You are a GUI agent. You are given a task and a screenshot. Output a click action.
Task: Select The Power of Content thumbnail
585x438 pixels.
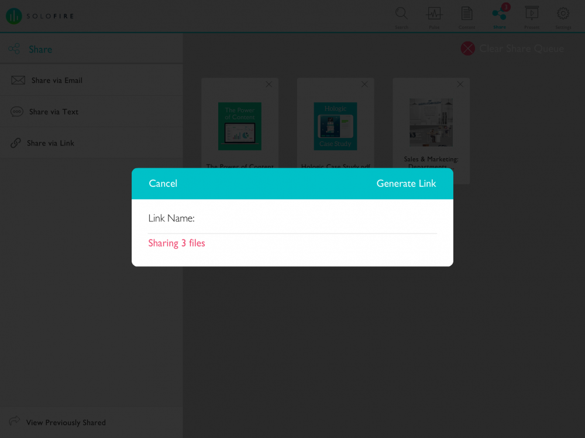[239, 126]
